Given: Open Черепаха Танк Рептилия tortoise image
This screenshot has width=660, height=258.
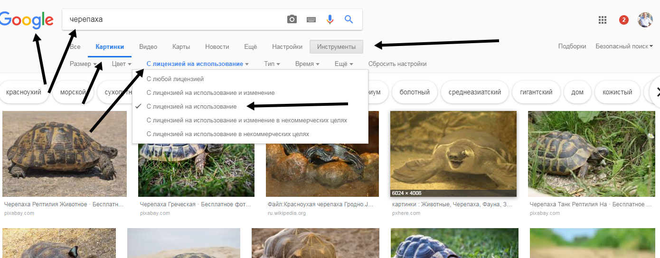Looking at the screenshot, I should tap(593, 154).
